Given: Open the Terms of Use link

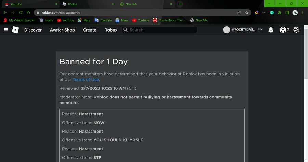Looking at the screenshot, I should point(86,79).
